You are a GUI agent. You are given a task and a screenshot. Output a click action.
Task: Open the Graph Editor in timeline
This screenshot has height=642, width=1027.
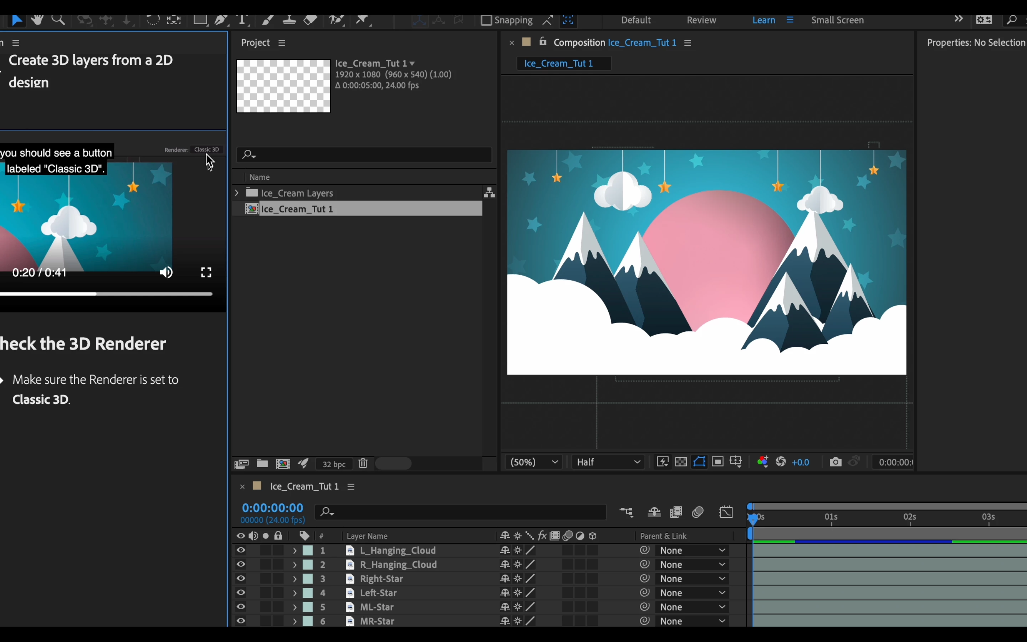point(726,513)
